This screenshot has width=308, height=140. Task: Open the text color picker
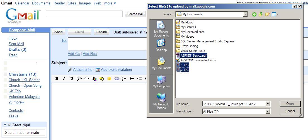click(94, 79)
